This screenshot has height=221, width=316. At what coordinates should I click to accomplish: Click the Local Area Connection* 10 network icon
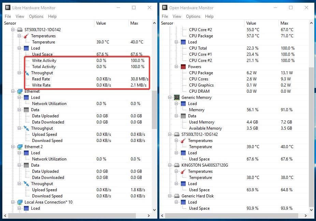click(x=20, y=202)
